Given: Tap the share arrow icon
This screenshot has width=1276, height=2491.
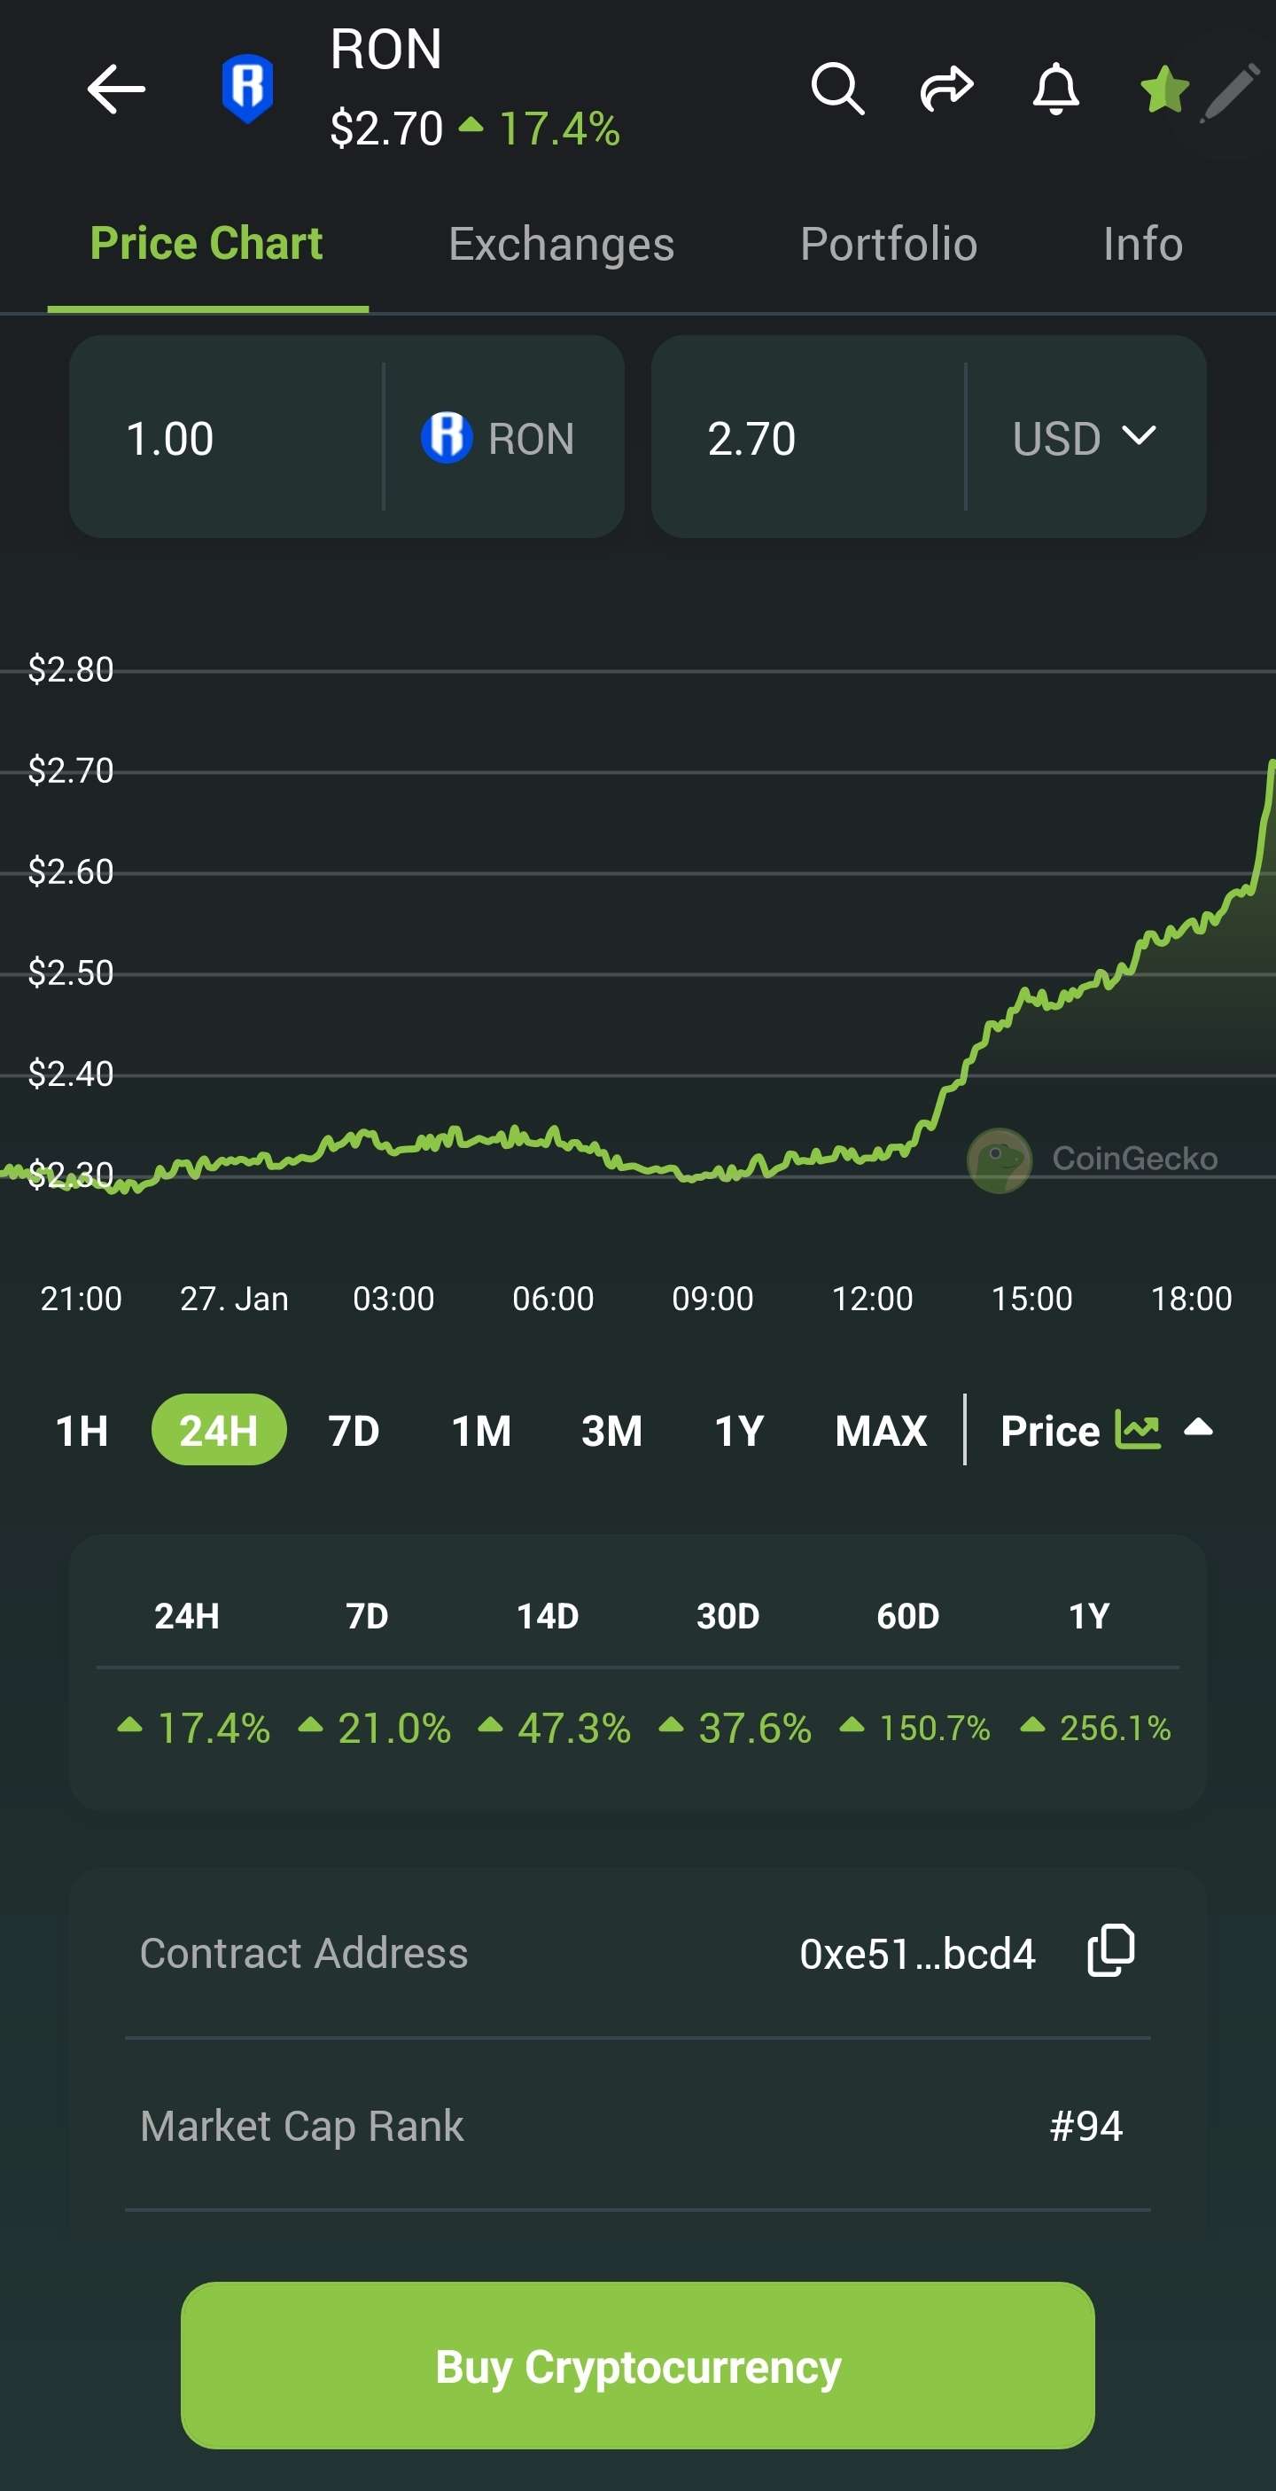Looking at the screenshot, I should (946, 89).
